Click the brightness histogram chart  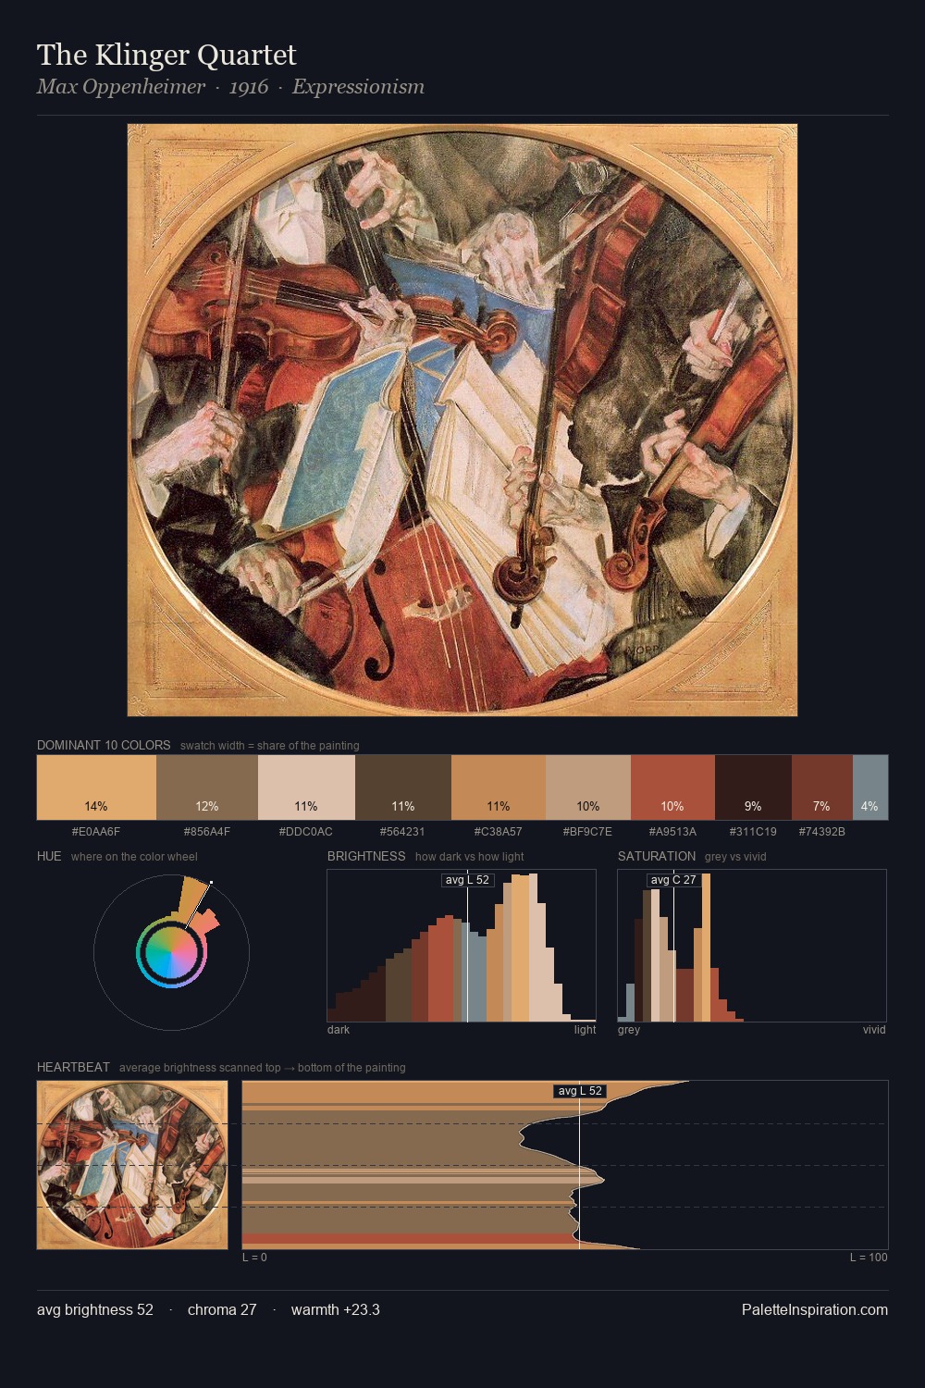(x=462, y=946)
